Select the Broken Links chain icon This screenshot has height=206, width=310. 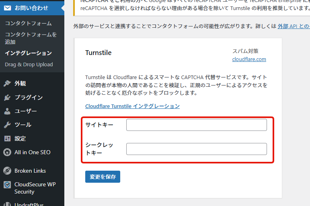(x=7, y=171)
